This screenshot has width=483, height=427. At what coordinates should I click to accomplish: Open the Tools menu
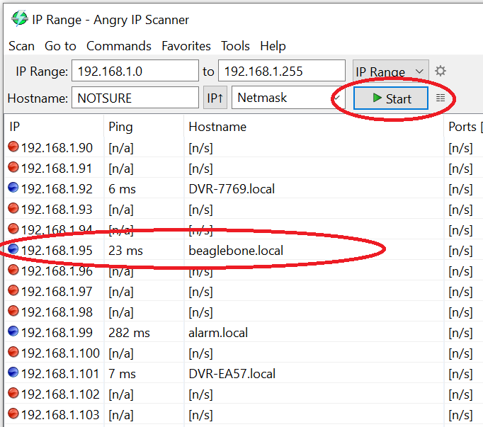(x=235, y=46)
